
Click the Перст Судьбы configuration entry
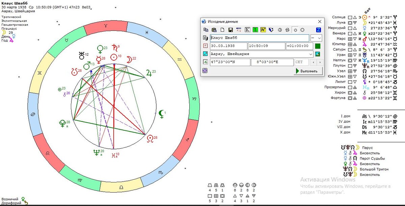364,158
